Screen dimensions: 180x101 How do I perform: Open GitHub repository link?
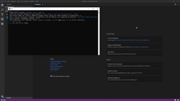(55, 68)
